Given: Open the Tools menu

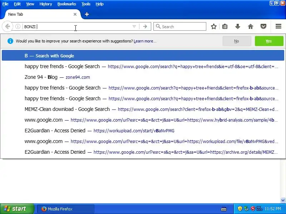Looking at the screenshot, I should click(x=86, y=4).
